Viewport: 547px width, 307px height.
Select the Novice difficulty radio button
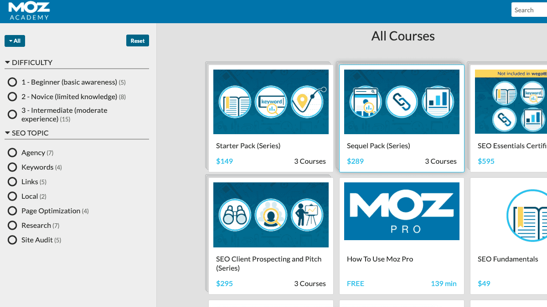click(13, 97)
